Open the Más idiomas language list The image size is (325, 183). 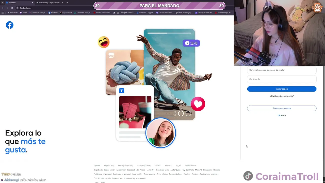click(191, 165)
